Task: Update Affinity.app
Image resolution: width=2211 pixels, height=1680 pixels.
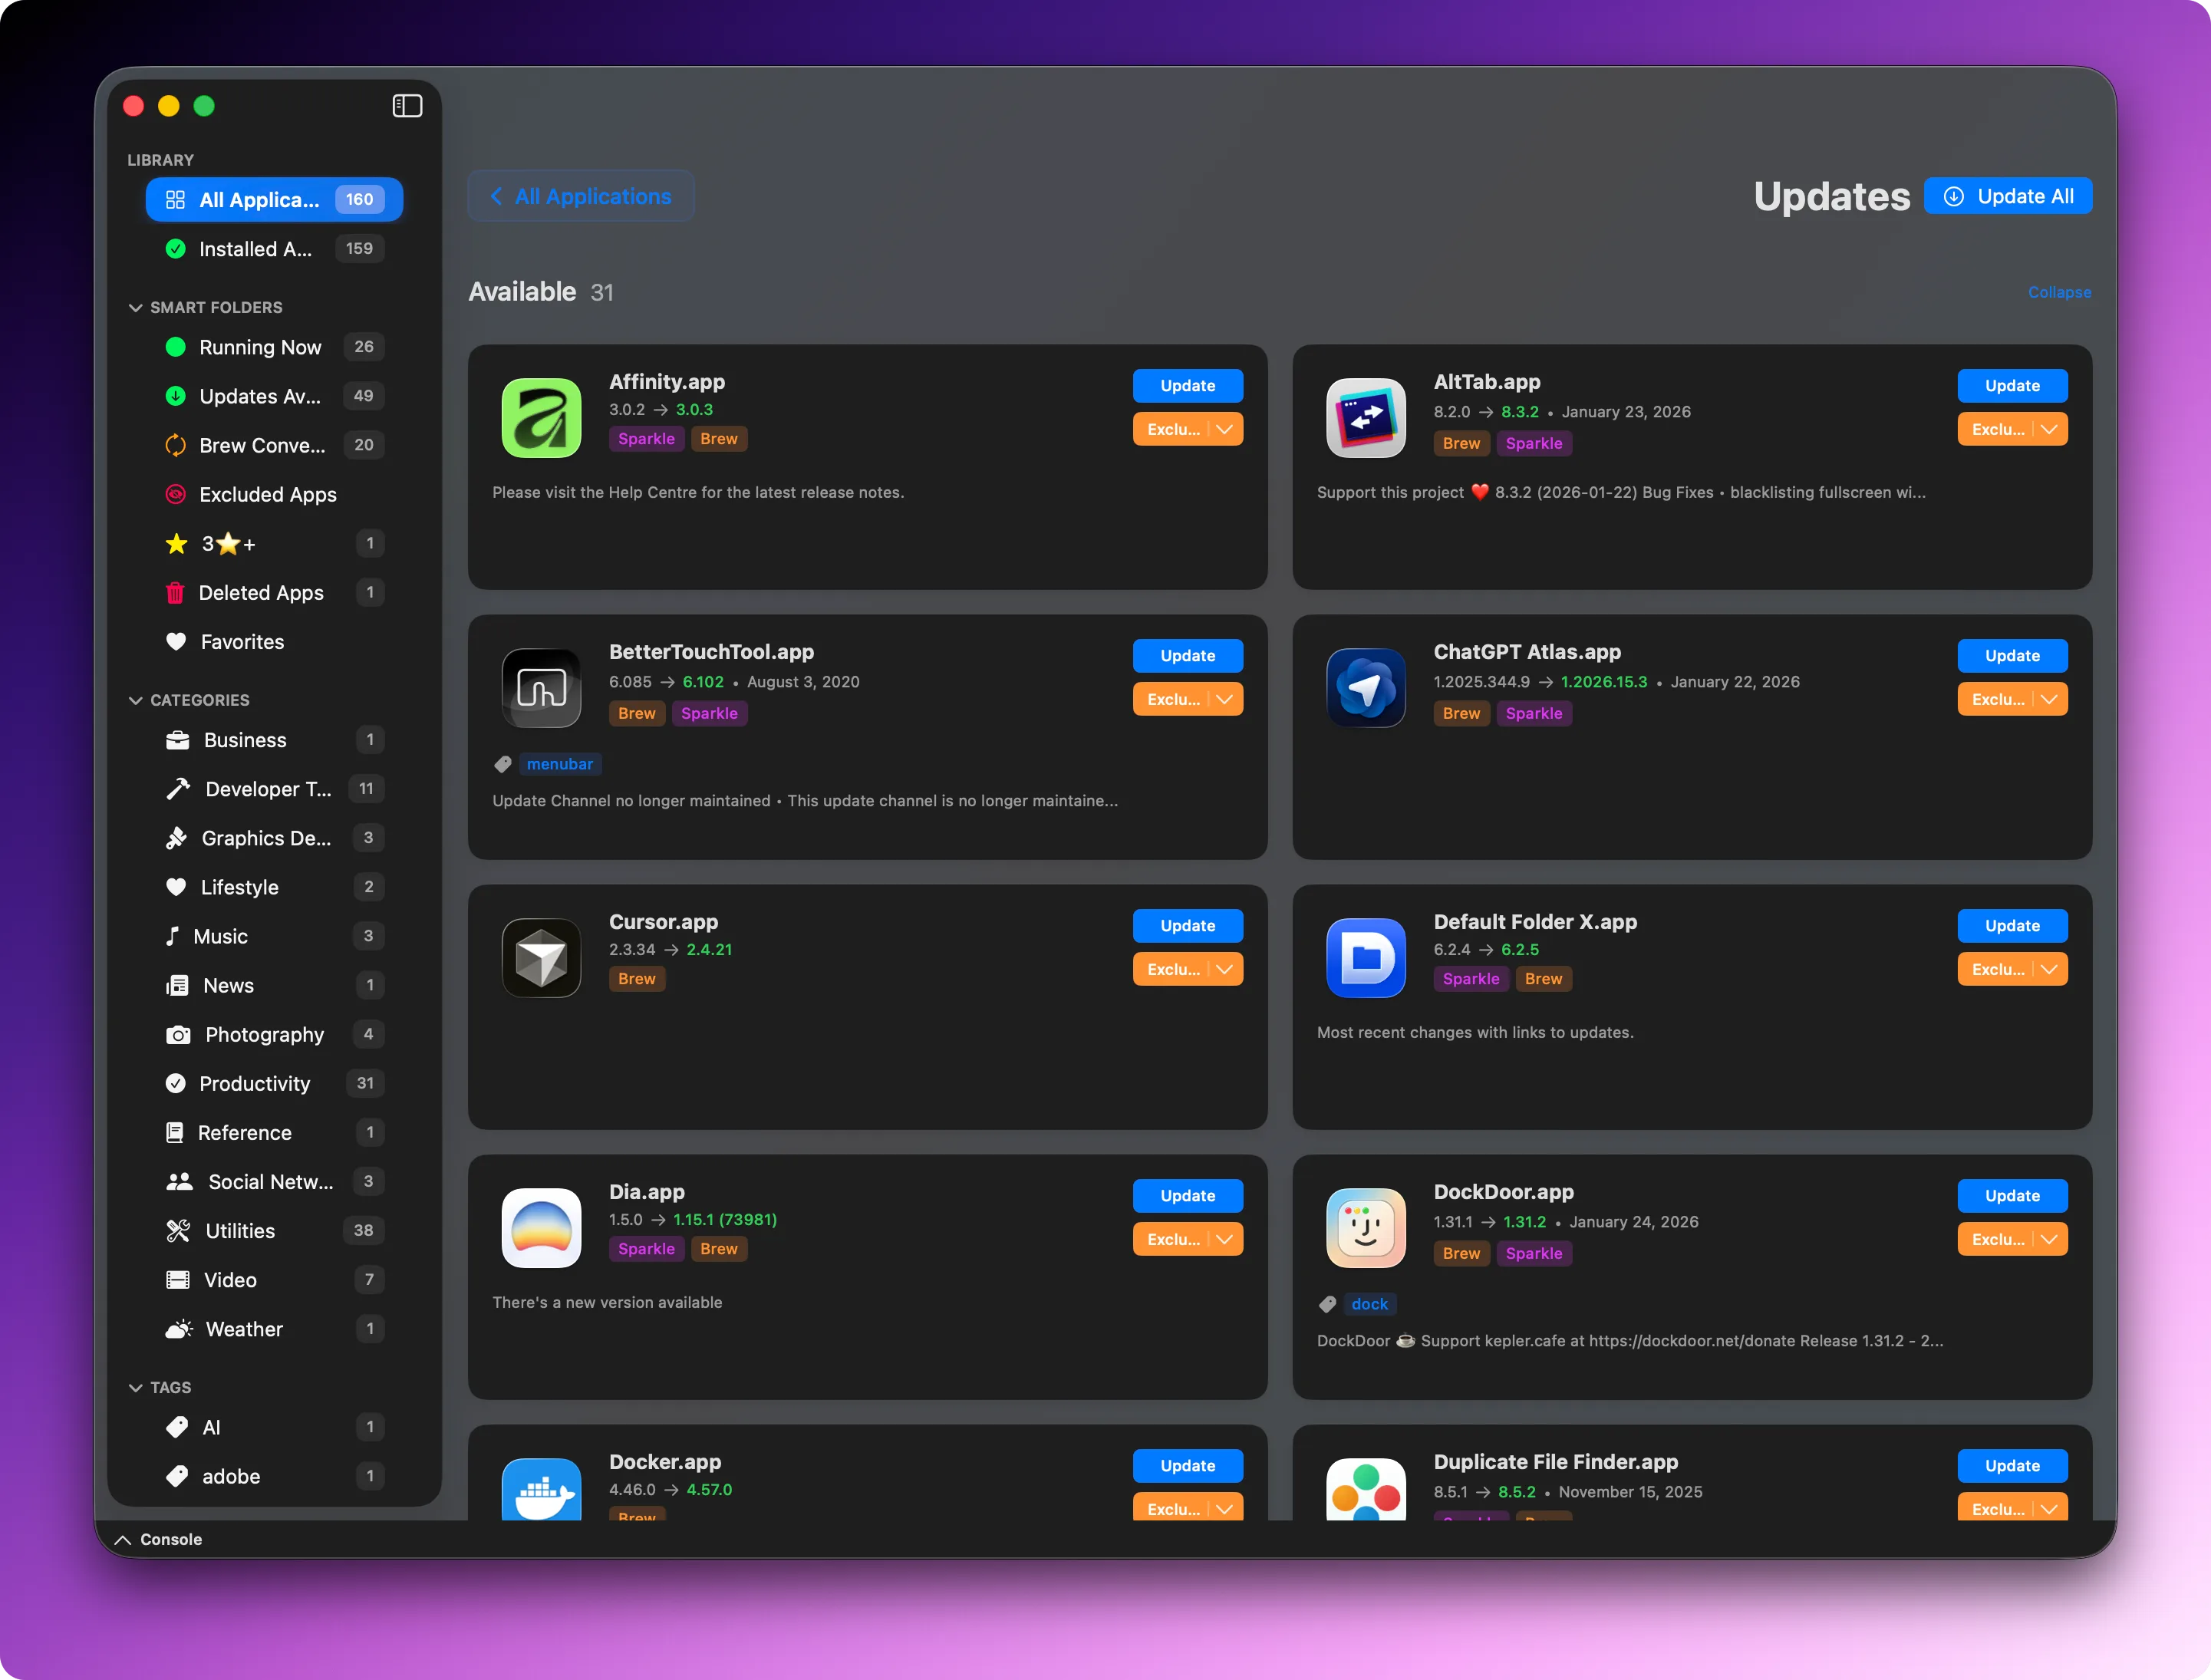Action: point(1188,386)
